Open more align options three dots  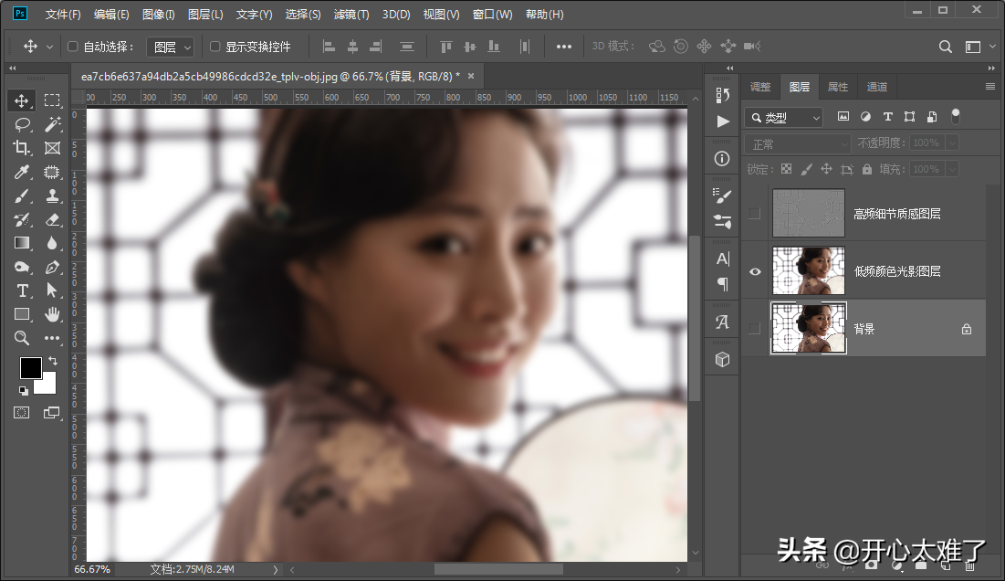[564, 47]
